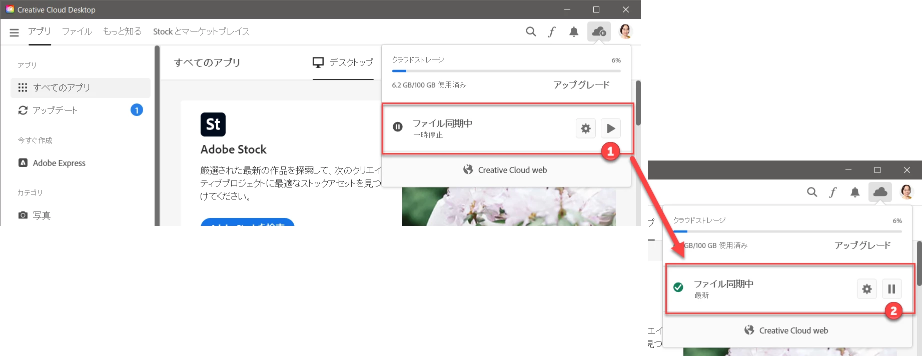Viewport: 922px width, 356px height.
Task: Click the search icon in the second window
Action: coord(812,192)
